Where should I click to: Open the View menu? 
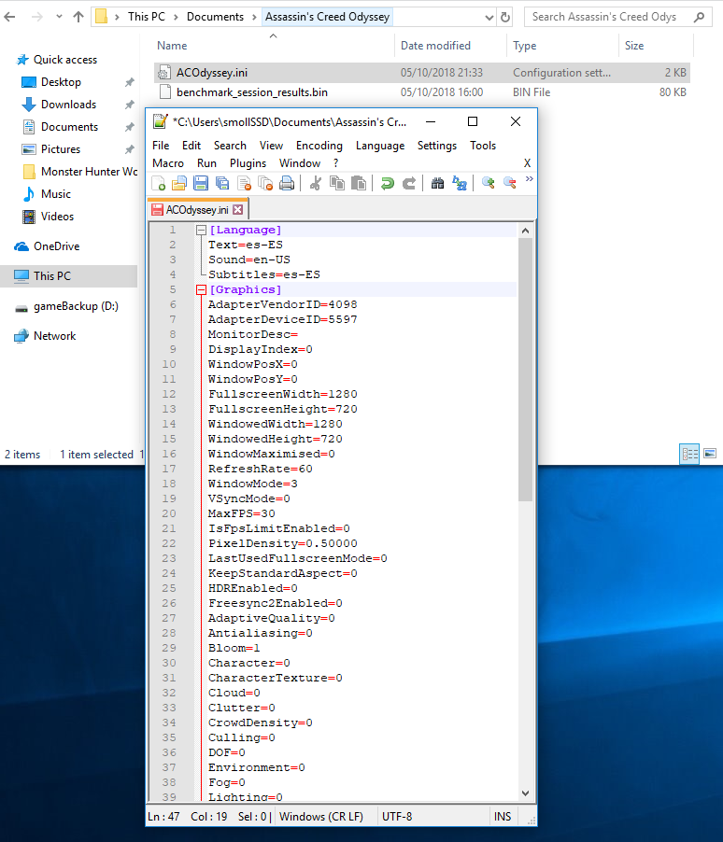(x=271, y=146)
